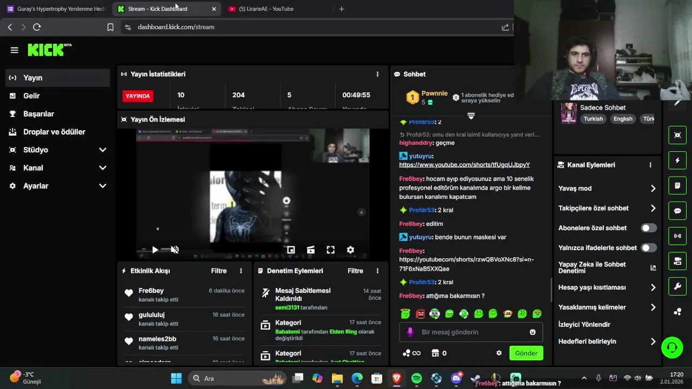Open Yavaş mod options

[607, 189]
